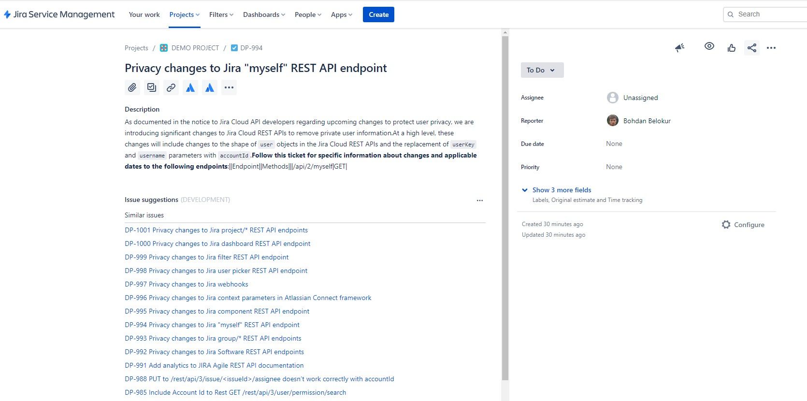
Task: Open issue actions ellipsis menu at top right
Action: [x=771, y=48]
